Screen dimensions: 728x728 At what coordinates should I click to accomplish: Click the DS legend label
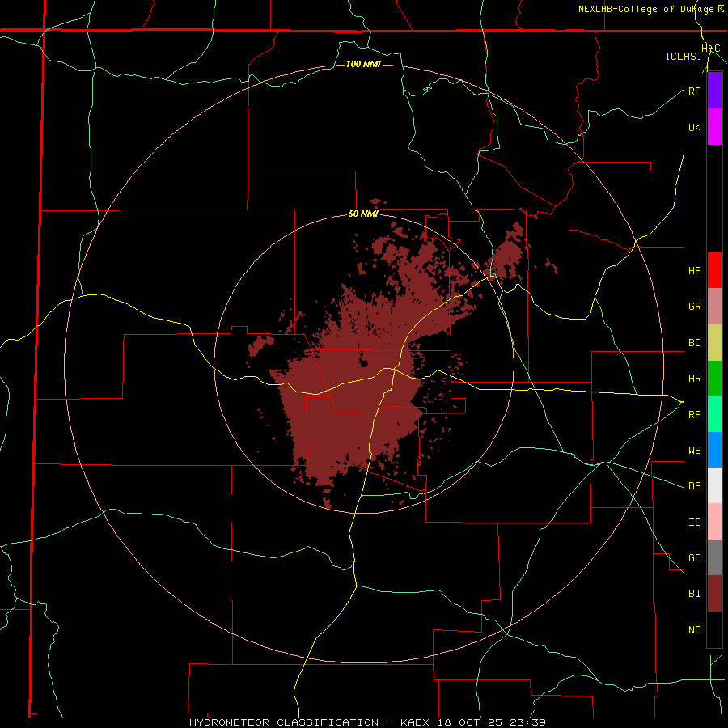tap(694, 485)
